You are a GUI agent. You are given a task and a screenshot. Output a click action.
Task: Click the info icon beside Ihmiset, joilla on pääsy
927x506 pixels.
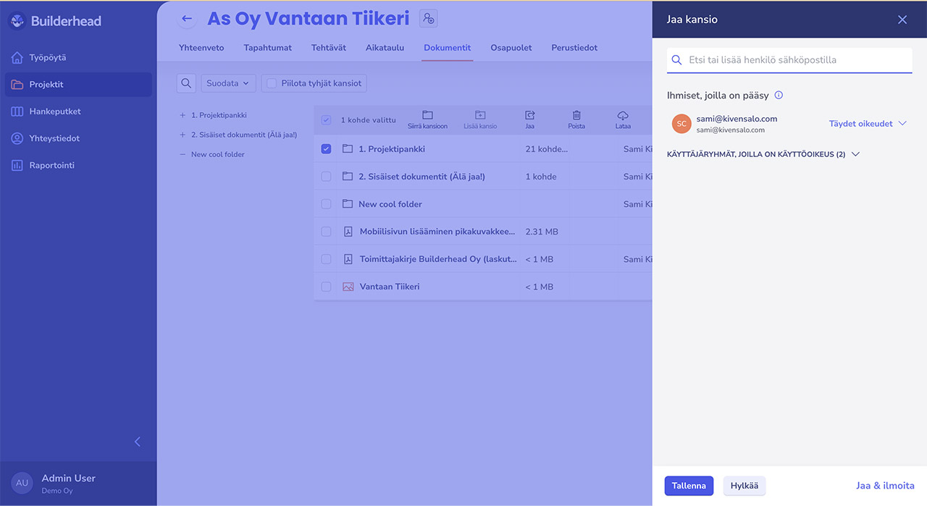pos(779,96)
